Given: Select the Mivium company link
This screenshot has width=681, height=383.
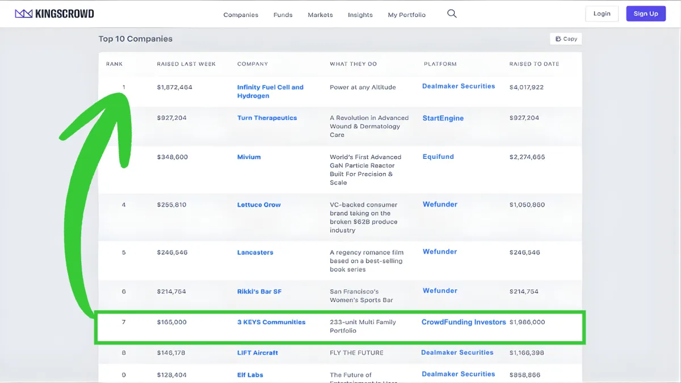Looking at the screenshot, I should point(249,157).
